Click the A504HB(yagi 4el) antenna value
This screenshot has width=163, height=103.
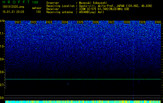pyautogui.click(x=91, y=12)
